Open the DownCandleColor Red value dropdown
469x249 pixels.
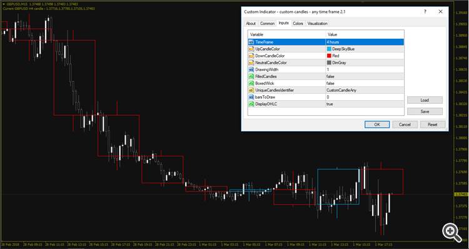pos(365,56)
